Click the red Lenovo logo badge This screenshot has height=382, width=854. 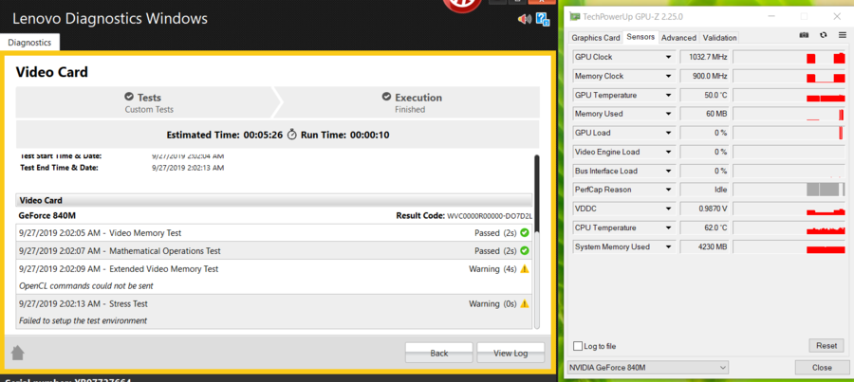point(462,6)
